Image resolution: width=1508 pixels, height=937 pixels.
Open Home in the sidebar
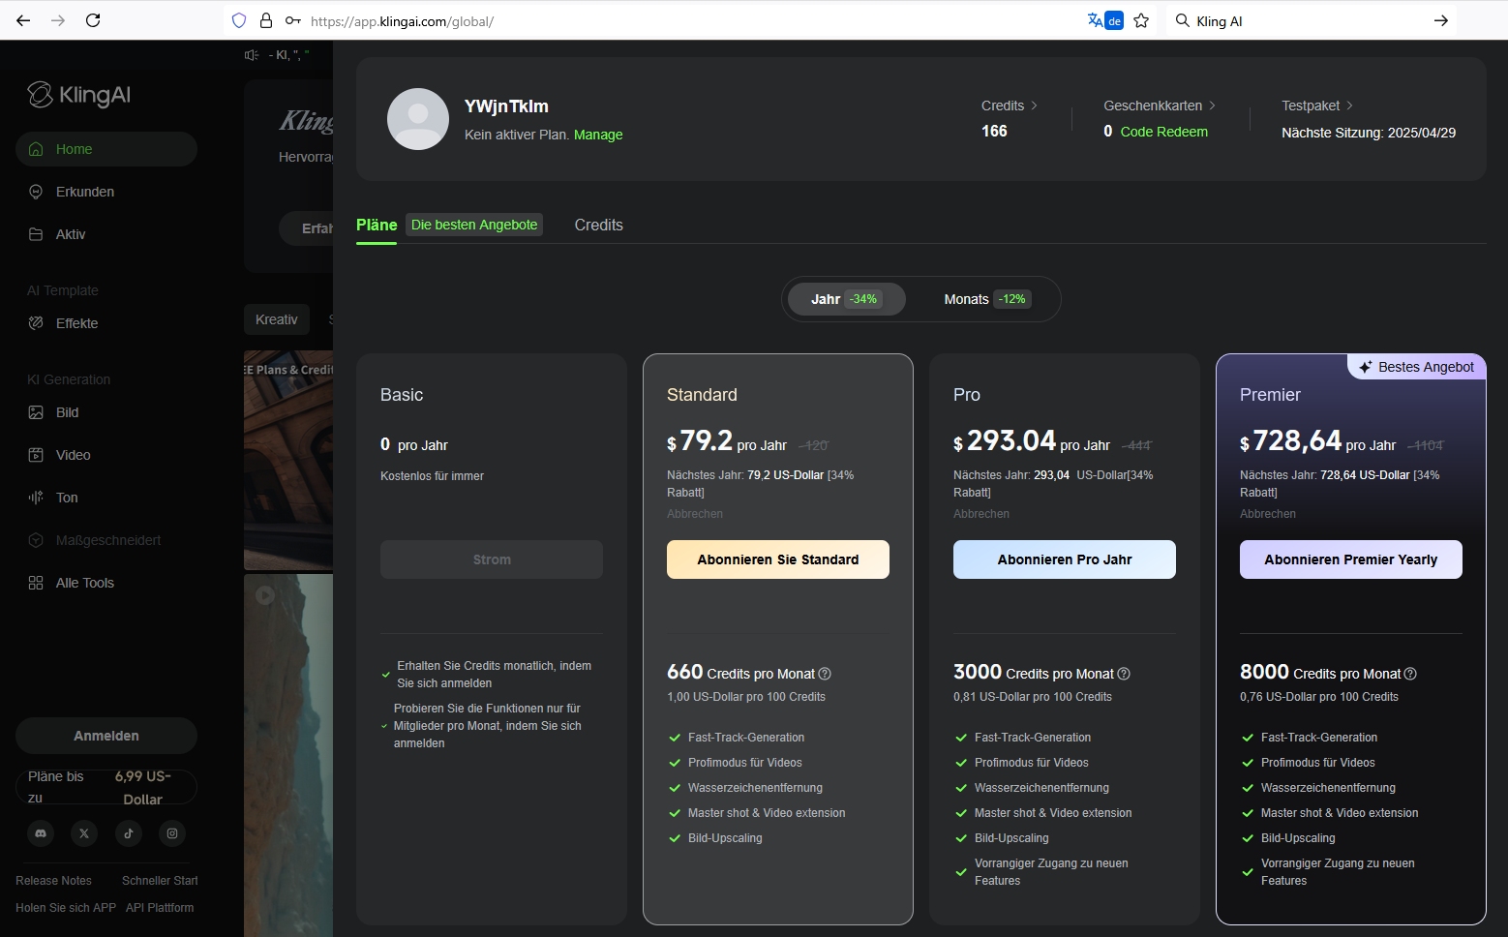tap(106, 149)
